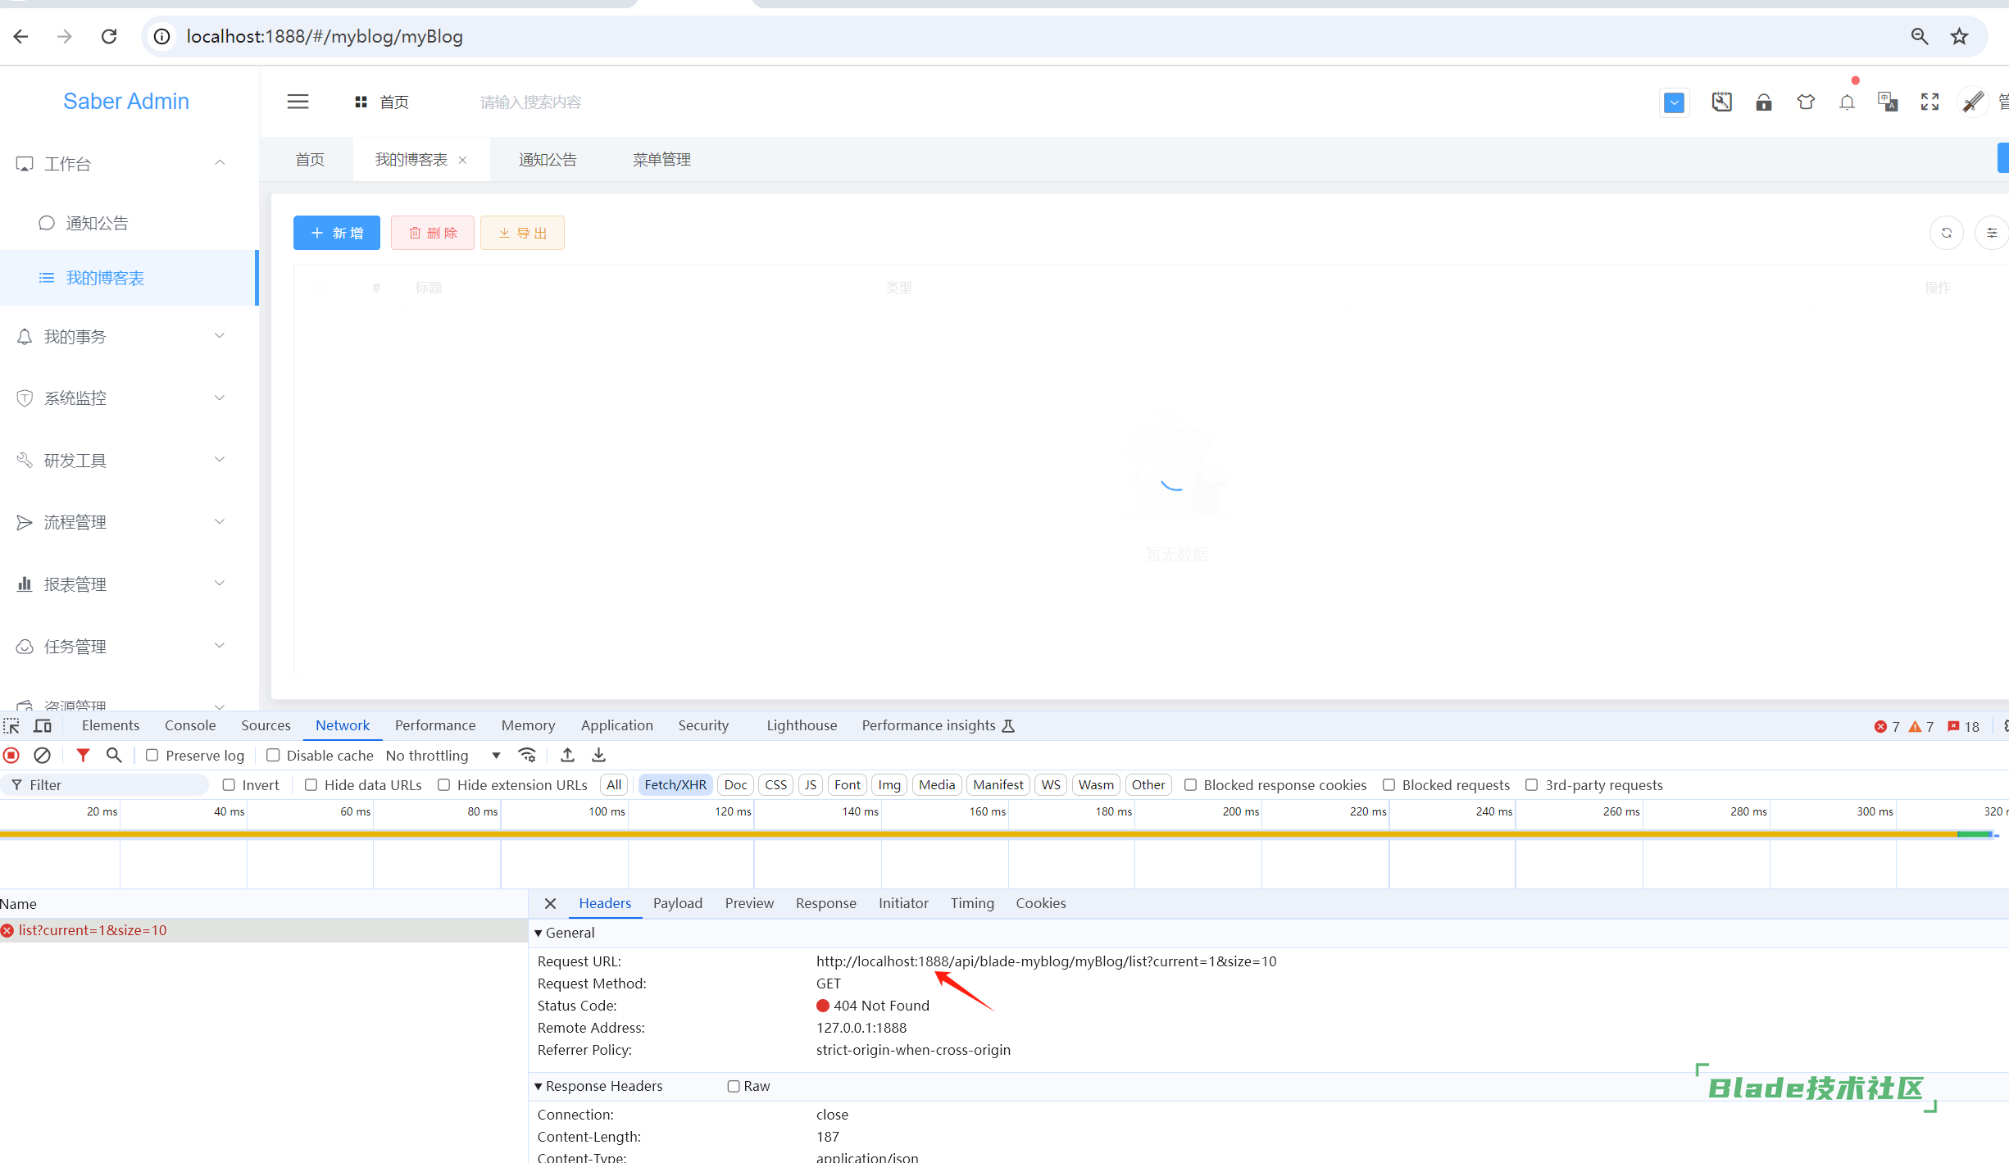
Task: Select the Fetch/XHR filter button
Action: (675, 784)
